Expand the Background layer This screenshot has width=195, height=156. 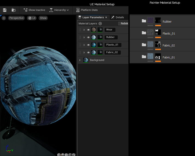[x=80, y=60]
